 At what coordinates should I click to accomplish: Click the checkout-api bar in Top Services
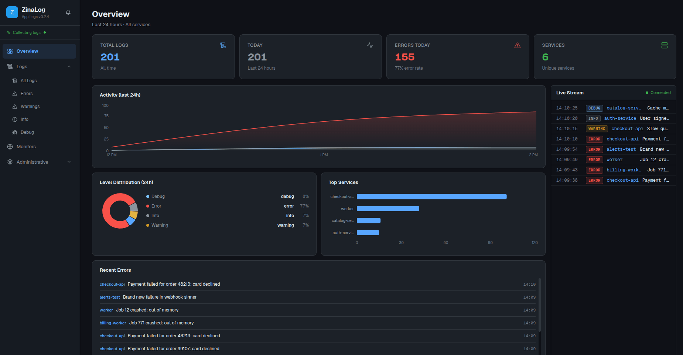pos(431,197)
